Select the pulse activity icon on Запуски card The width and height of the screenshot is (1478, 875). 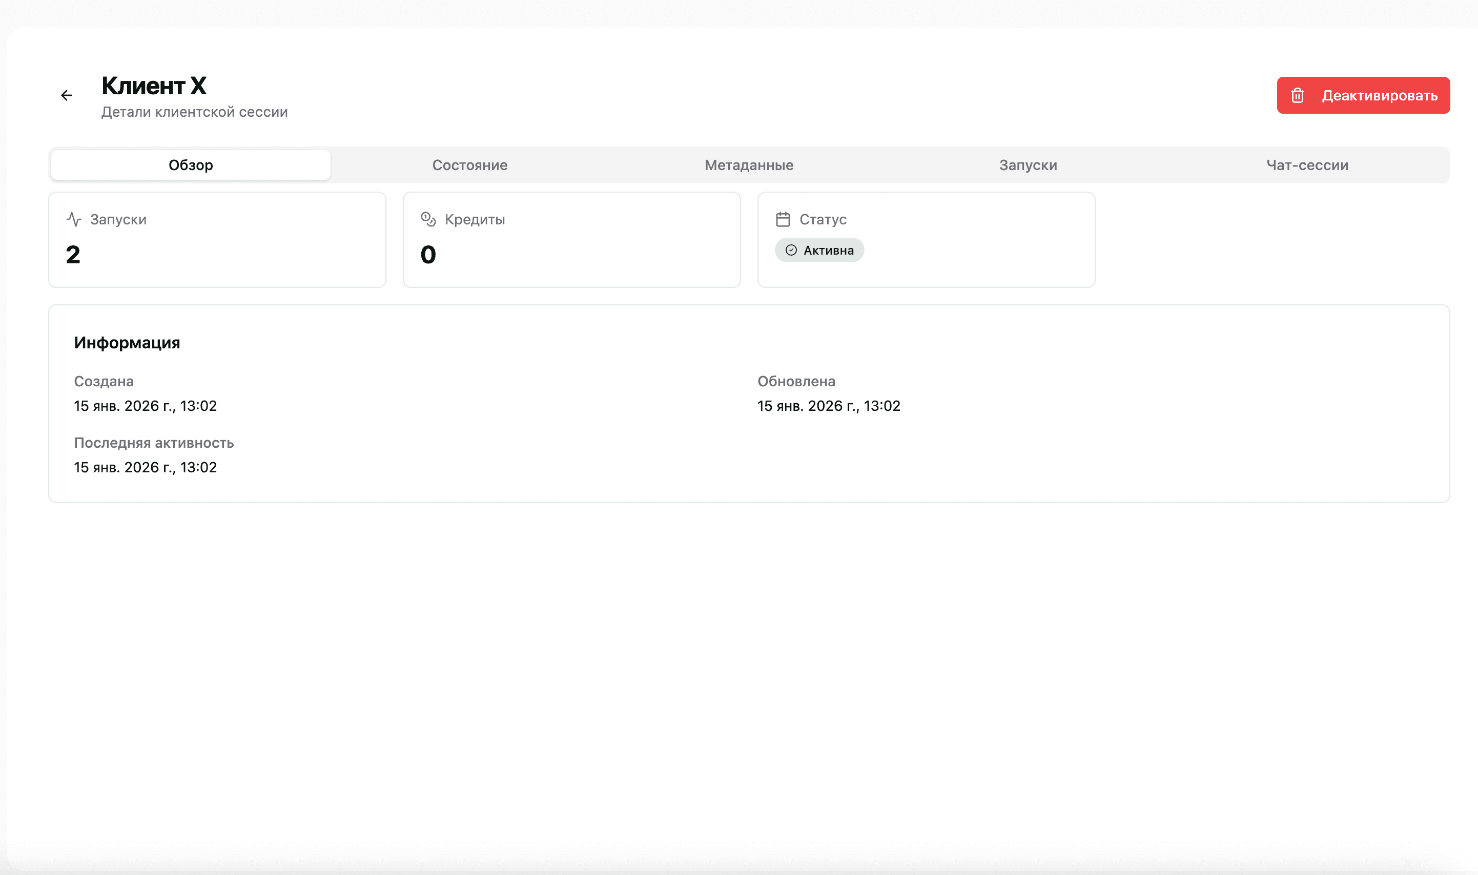(74, 219)
